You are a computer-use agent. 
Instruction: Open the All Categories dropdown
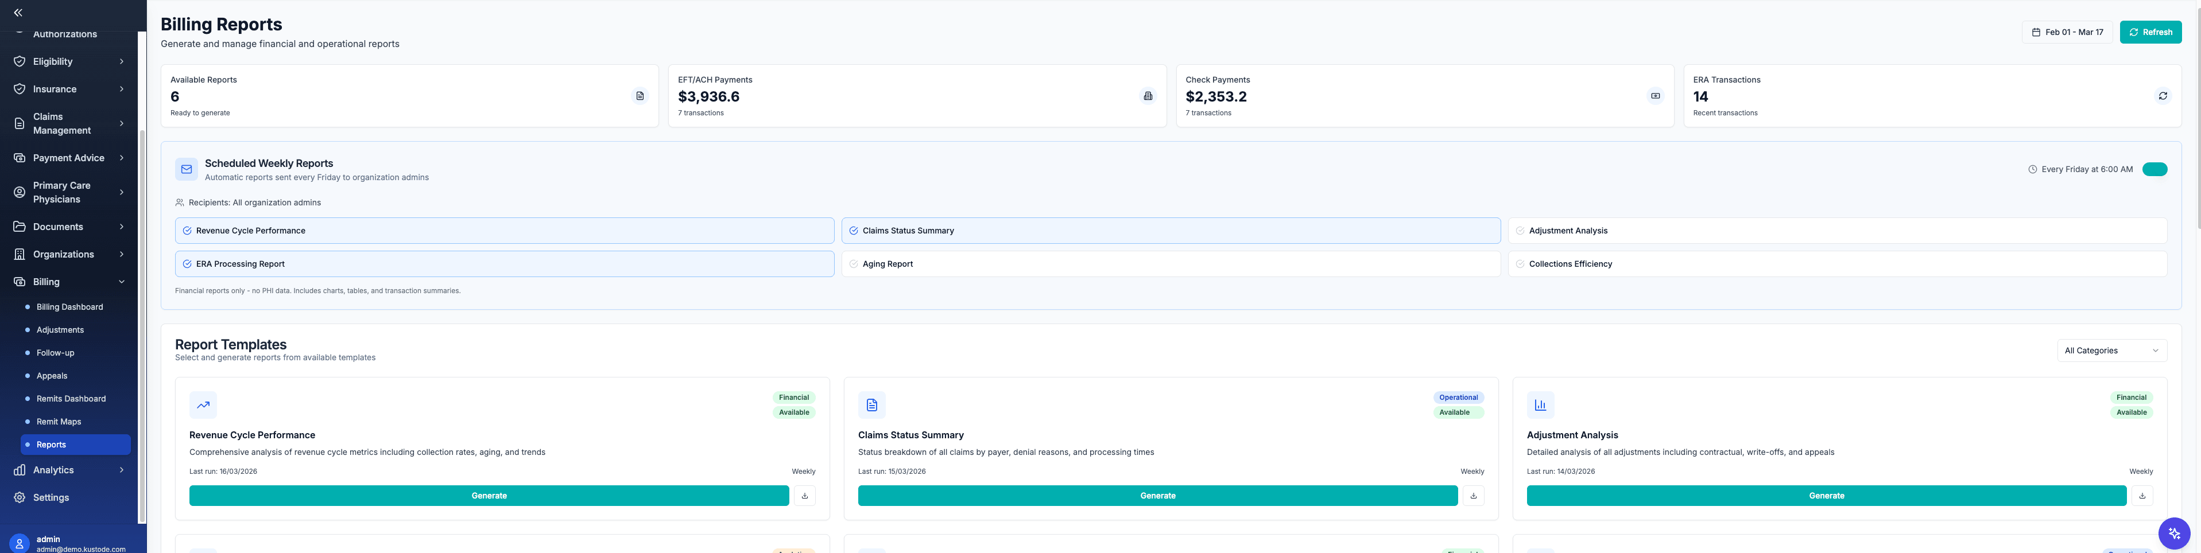click(2110, 350)
